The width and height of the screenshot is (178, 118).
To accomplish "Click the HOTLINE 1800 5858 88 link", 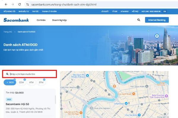I will click(151, 12).
